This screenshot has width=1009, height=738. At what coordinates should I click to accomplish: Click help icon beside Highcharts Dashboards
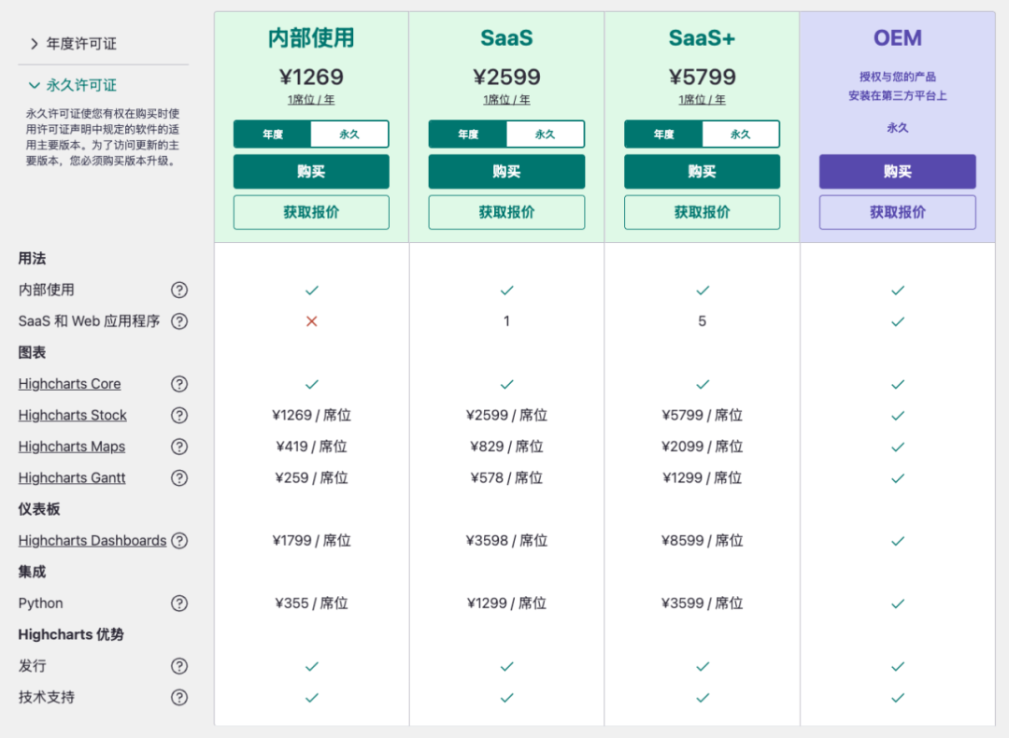click(179, 541)
